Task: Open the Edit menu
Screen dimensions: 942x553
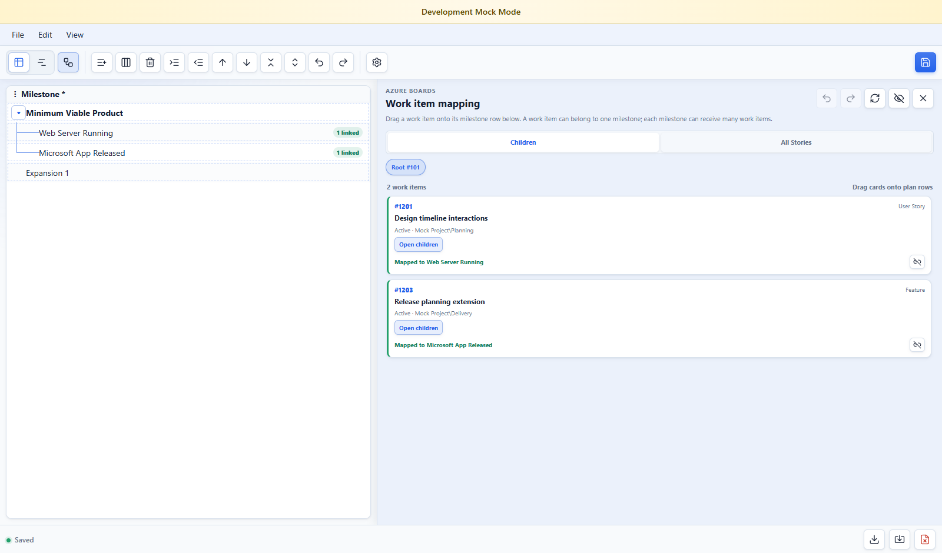Action: pyautogui.click(x=45, y=35)
